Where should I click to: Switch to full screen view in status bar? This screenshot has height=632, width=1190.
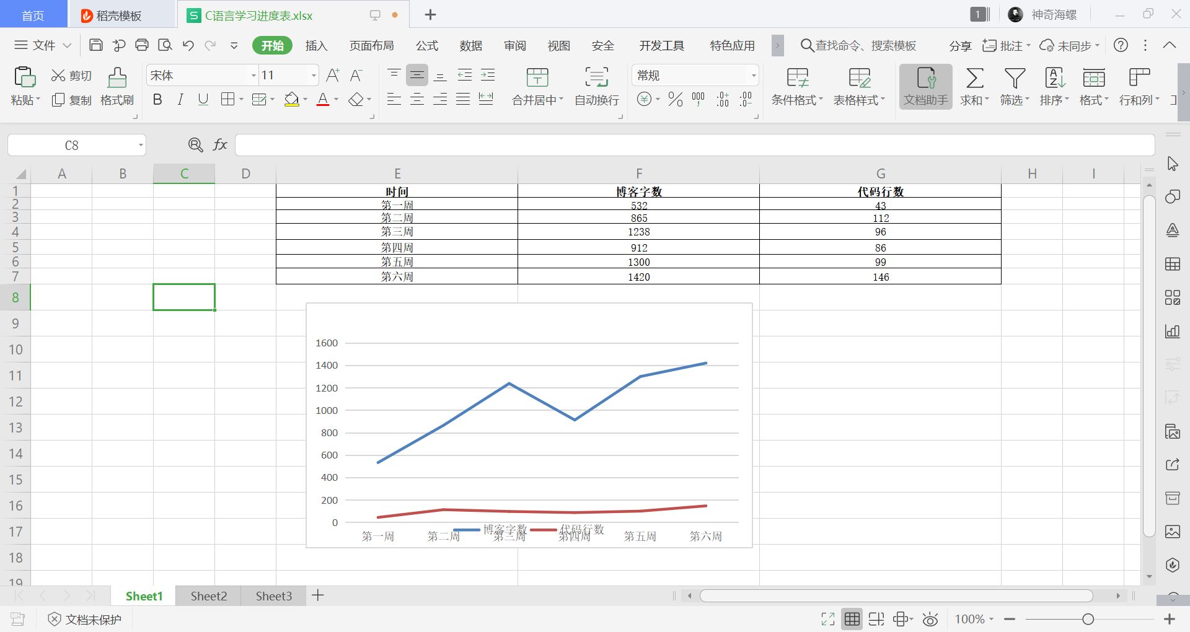pyautogui.click(x=828, y=619)
